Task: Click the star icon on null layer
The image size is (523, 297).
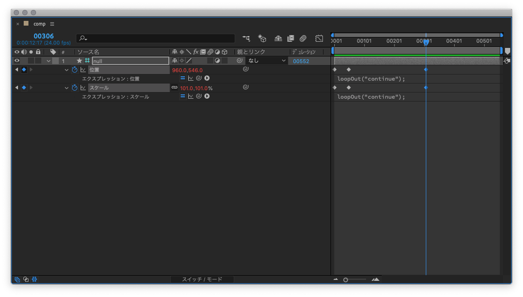Action: 79,61
